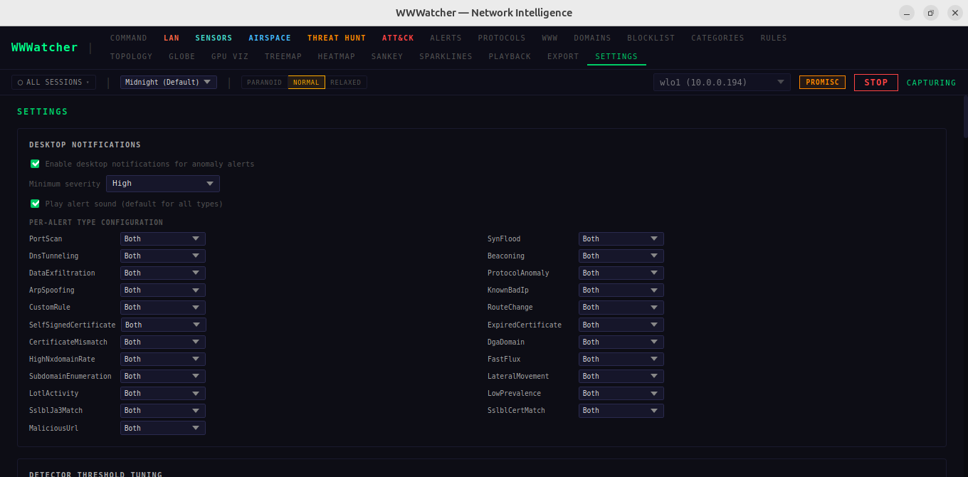The height and width of the screenshot is (477, 968).
Task: Enable desktop notifications for anomaly alerts checkbox
Action: 35,164
